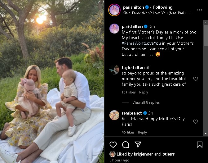Screen dimensions: 208x163
Task: Click the comments scrollbar down arrow
Action: coord(206,134)
